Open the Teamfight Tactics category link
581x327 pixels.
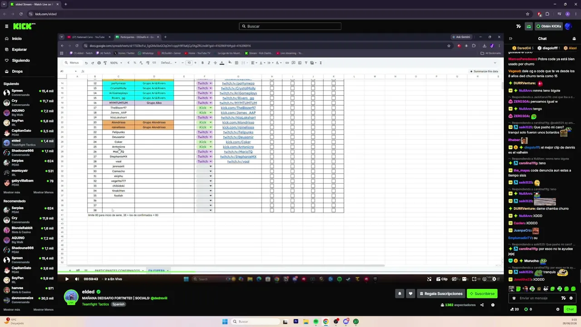click(95, 304)
